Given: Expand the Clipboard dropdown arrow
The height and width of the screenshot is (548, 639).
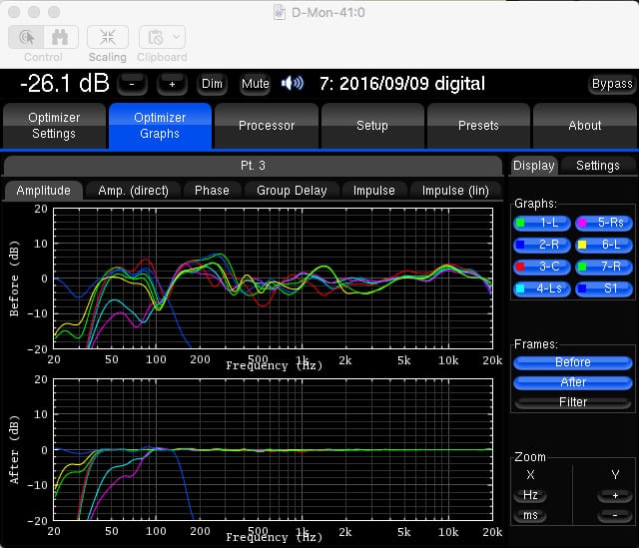Looking at the screenshot, I should pyautogui.click(x=177, y=37).
